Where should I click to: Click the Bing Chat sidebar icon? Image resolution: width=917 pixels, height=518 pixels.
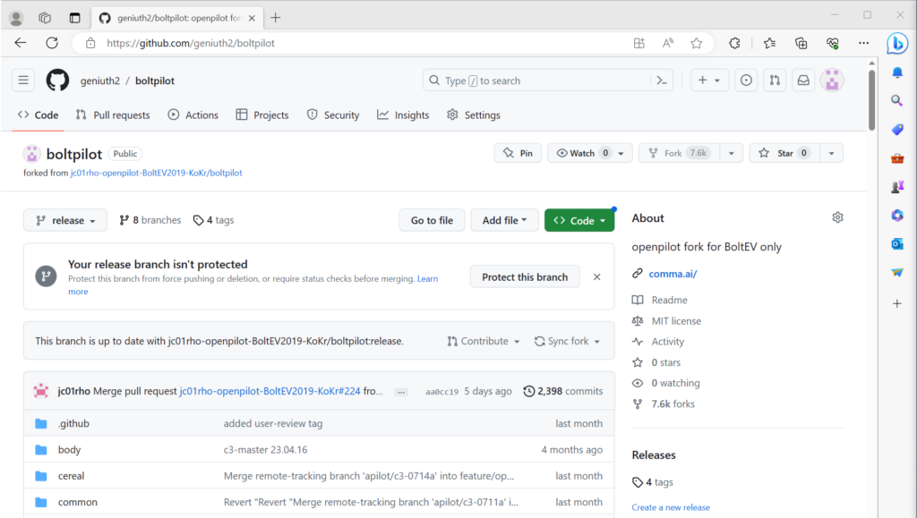pos(897,43)
